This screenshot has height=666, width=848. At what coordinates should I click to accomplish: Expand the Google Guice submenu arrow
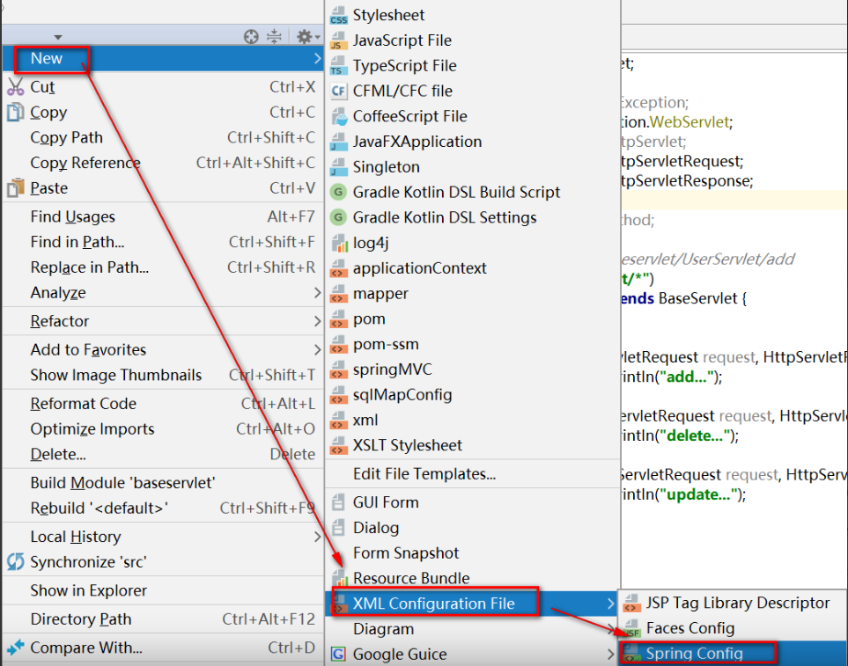click(x=610, y=654)
